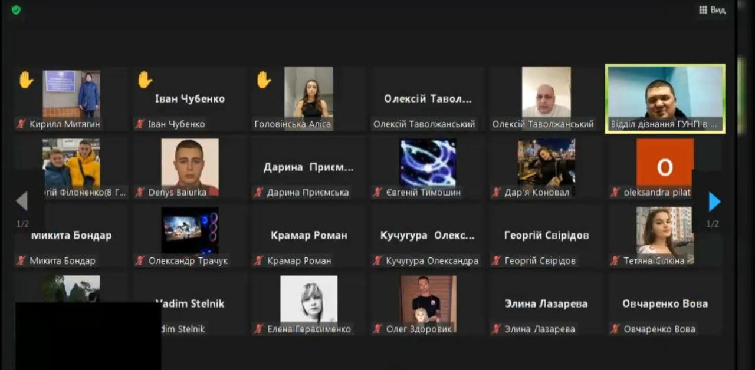Screen dimensions: 755x370
Task: Open the Вид view layout menu
Action: coord(712,10)
